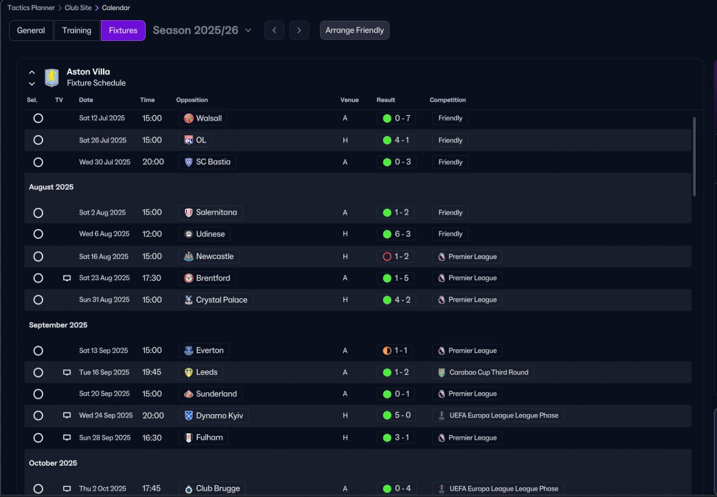717x497 pixels.
Task: Open the Friendly tag on the Udinese row
Action: tap(450, 234)
